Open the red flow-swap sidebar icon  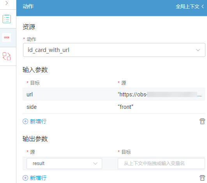[x=7, y=56]
